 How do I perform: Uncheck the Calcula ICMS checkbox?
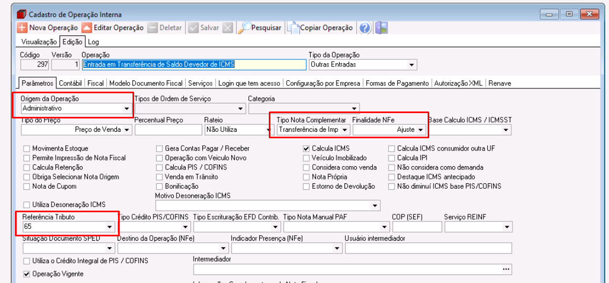[x=306, y=148]
